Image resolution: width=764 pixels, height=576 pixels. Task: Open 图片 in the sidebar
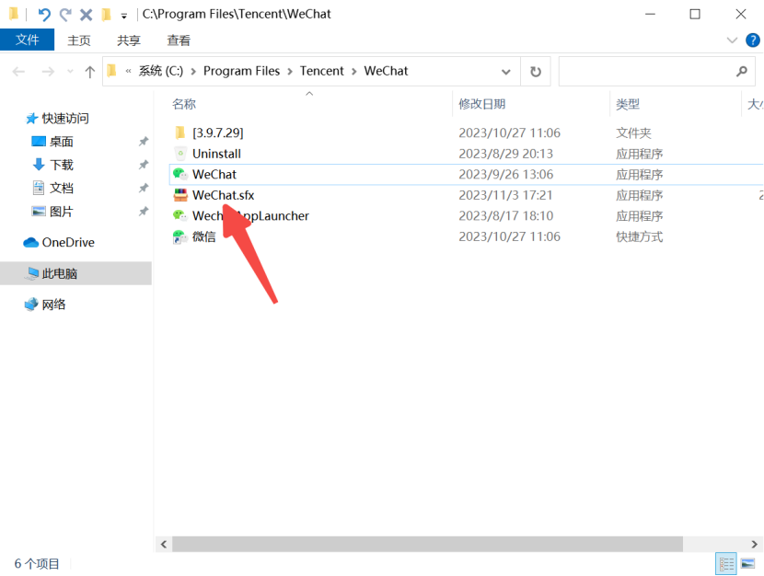point(62,212)
